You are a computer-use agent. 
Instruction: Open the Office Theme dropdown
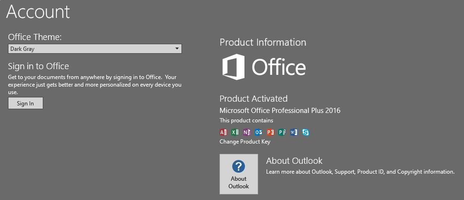pyautogui.click(x=94, y=48)
